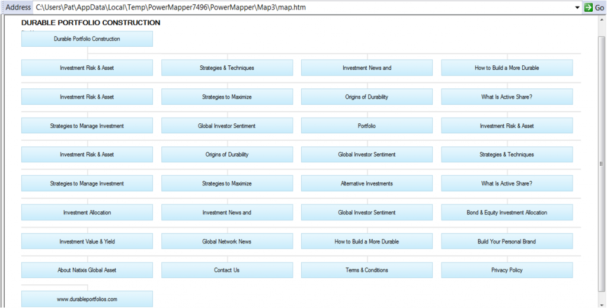The image size is (607, 308).
Task: Select Global Investor Sentiment box left of Portfolio
Action: click(227, 126)
